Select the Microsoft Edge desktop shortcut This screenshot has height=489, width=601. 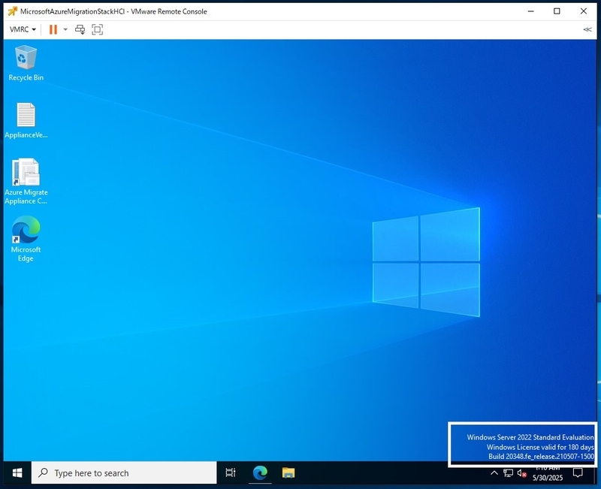tap(26, 239)
